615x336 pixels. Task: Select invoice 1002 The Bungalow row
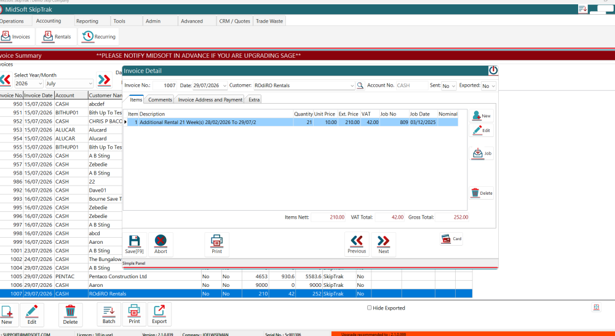click(61, 259)
